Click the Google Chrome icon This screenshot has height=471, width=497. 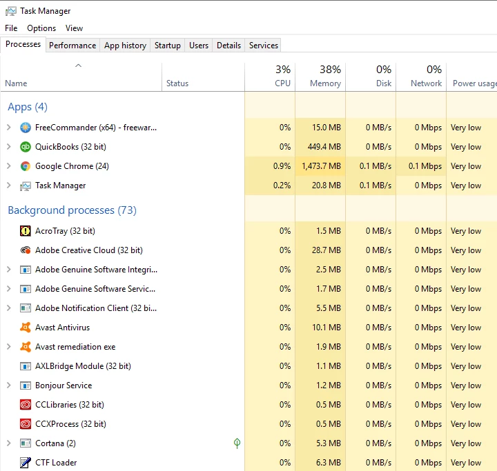(x=26, y=166)
